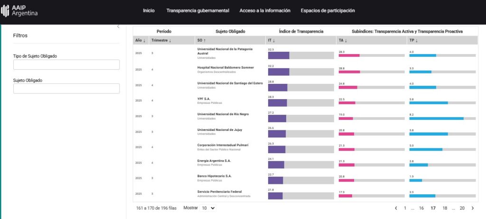Open the Mostrar rows-per-page dropdown
The height and width of the screenshot is (219, 486).
[207, 208]
